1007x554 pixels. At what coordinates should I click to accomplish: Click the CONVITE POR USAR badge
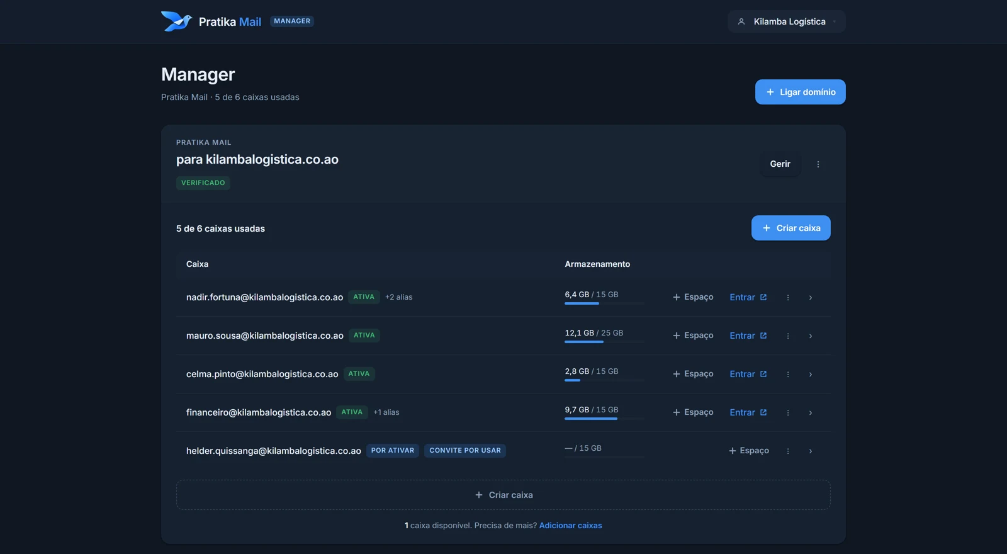click(465, 451)
